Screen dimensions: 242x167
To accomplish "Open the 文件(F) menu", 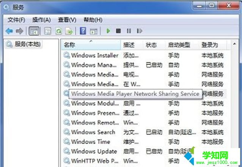I will 16,20.
